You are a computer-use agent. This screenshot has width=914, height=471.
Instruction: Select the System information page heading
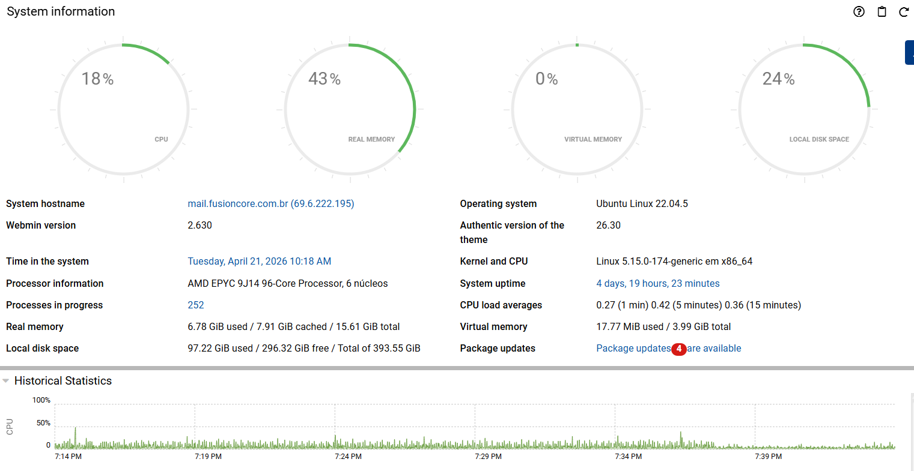[x=60, y=11]
